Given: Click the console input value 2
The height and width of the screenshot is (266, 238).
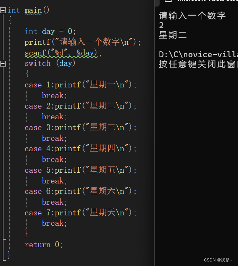Looking at the screenshot, I should pos(161,25).
